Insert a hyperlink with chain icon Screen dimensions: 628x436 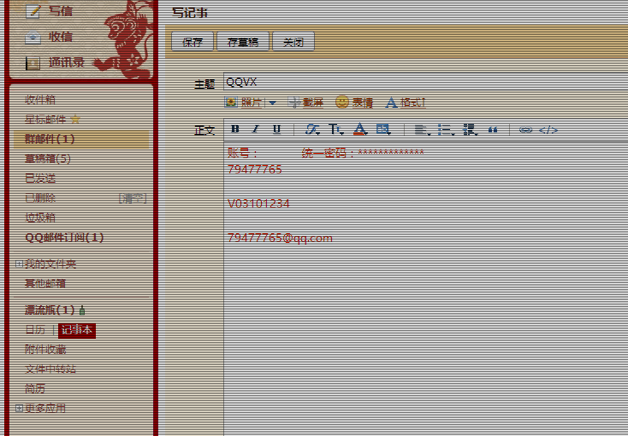pos(525,130)
